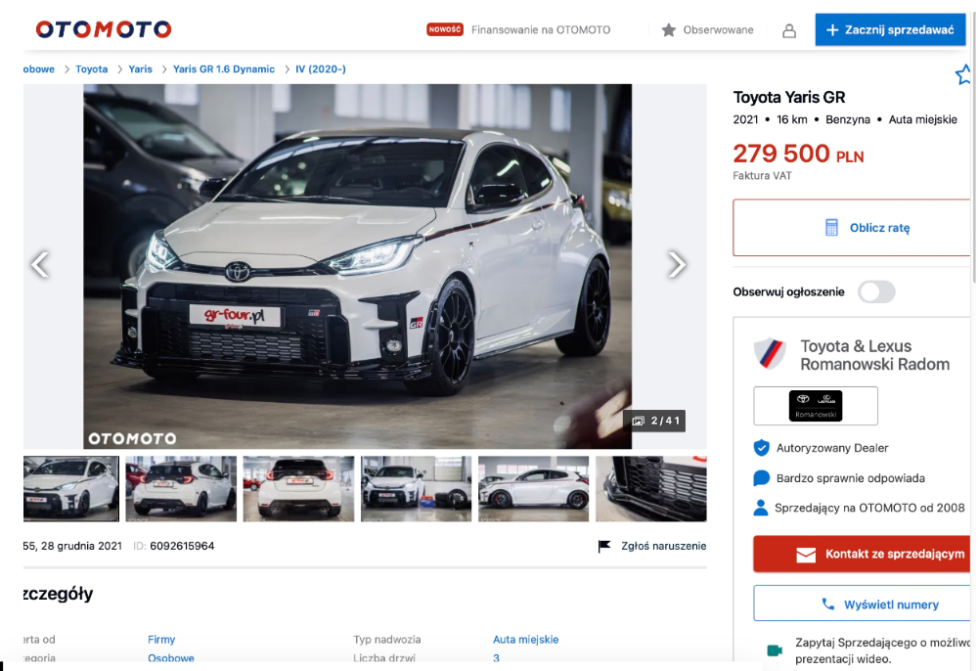
Task: Click Faktura VAT label
Action: tap(762, 176)
